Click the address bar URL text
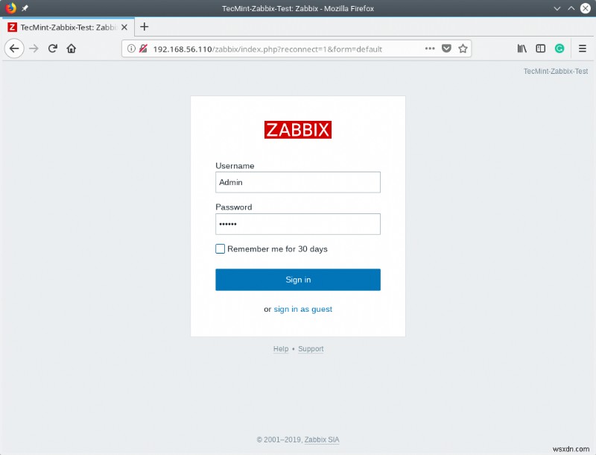 click(267, 49)
